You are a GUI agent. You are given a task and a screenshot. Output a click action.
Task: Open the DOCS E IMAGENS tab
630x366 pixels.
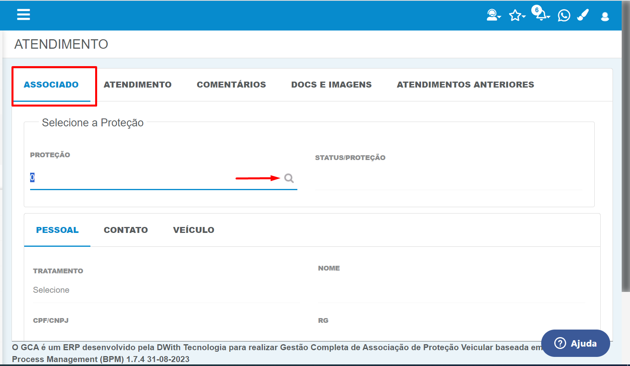[331, 85]
